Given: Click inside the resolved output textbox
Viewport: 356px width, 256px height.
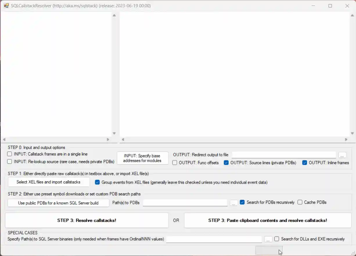Looking at the screenshot, I should point(234,74).
